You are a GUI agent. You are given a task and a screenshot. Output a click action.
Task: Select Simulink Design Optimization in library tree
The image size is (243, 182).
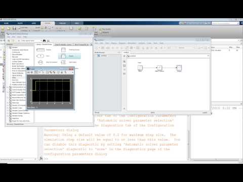click(x=21, y=113)
